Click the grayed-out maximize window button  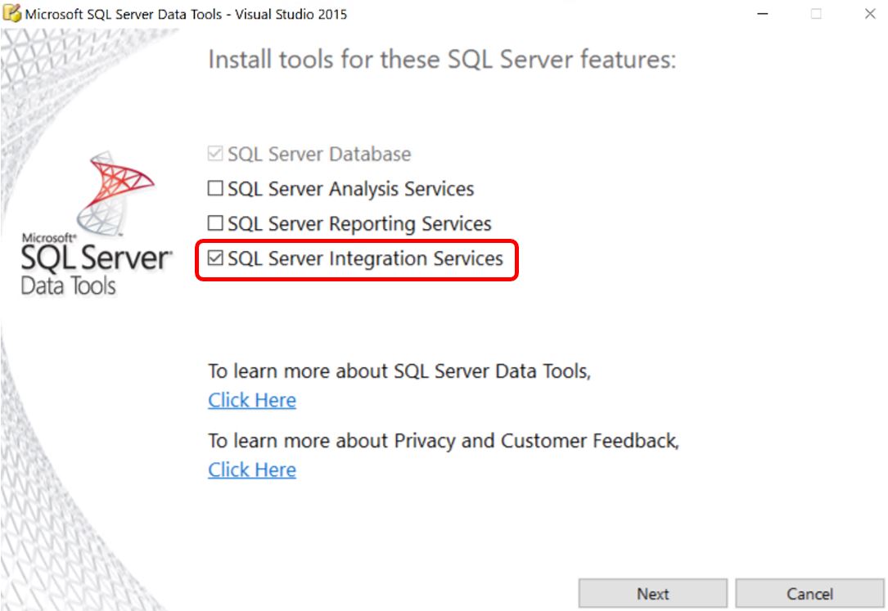pyautogui.click(x=816, y=14)
